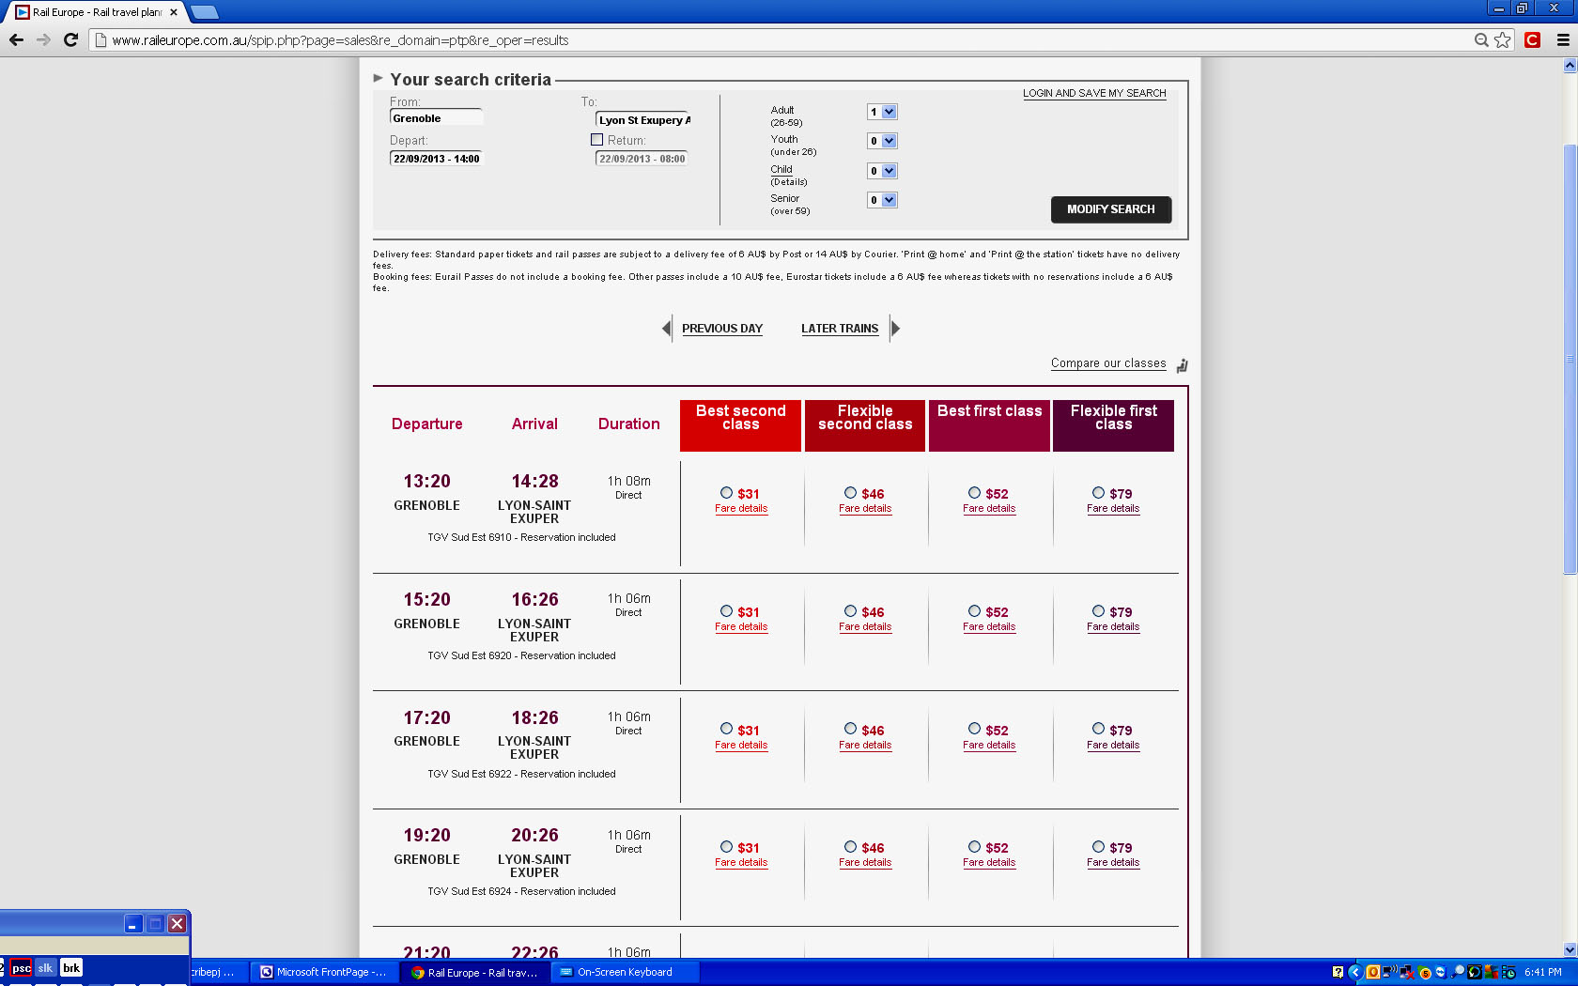
Task: Click the From station field Grenoble
Action: point(436,118)
